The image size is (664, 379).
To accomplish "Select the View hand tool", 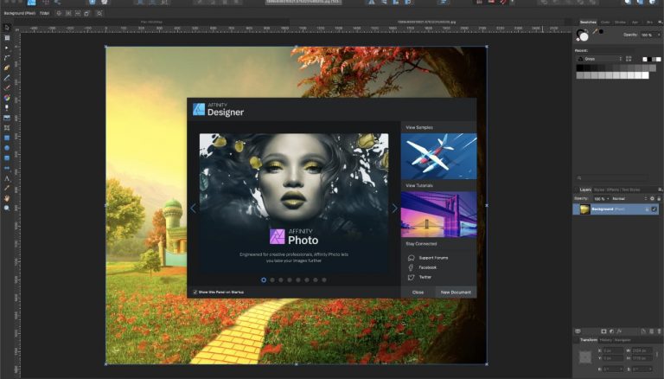I will [7, 198].
